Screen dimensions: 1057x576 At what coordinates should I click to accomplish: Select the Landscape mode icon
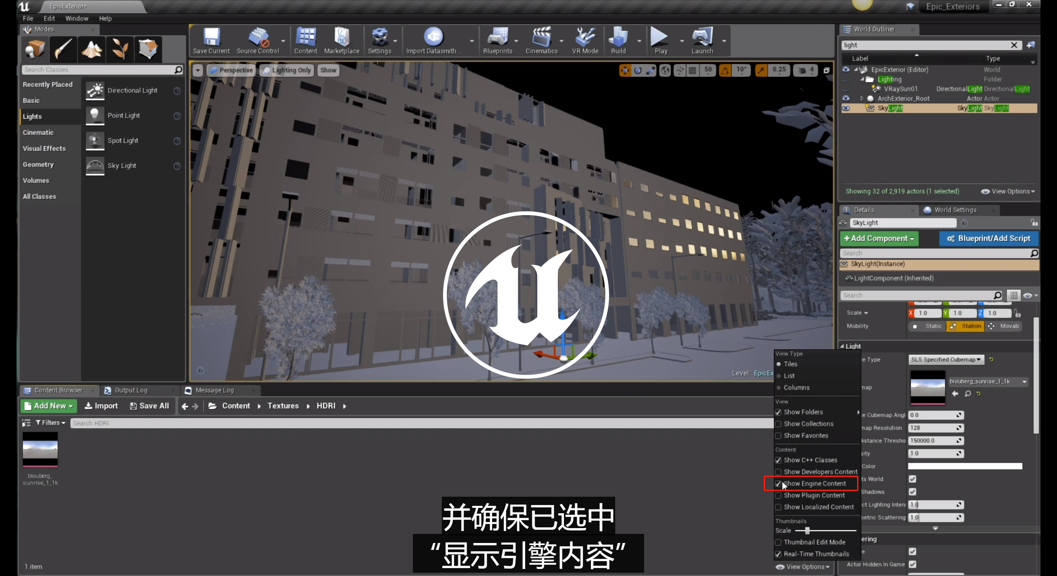coord(92,49)
